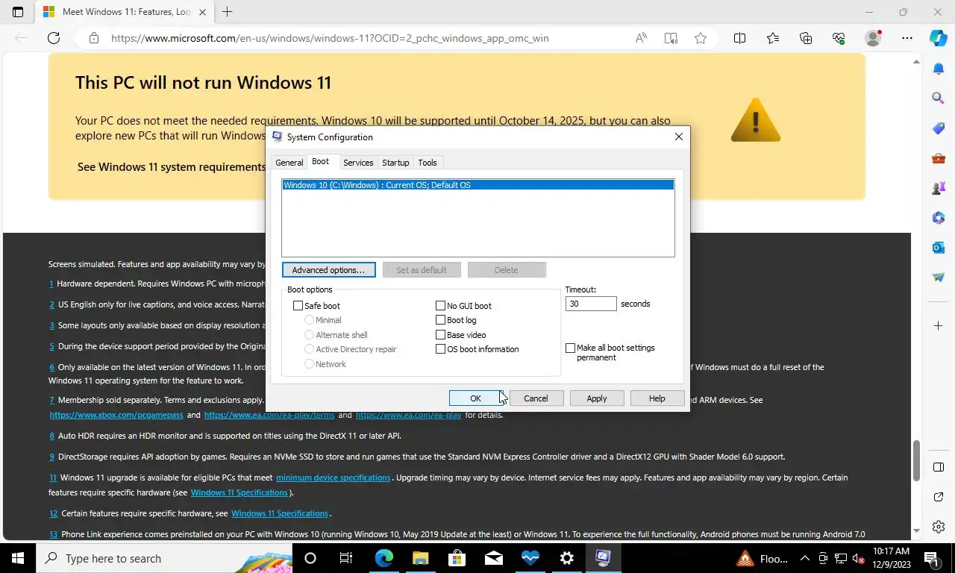Open Edge sidebar settings gear

tap(939, 527)
